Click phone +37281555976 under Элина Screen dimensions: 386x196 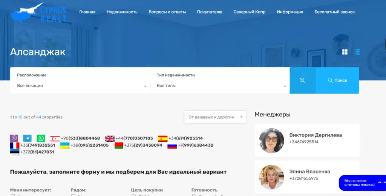pyautogui.click(x=303, y=178)
